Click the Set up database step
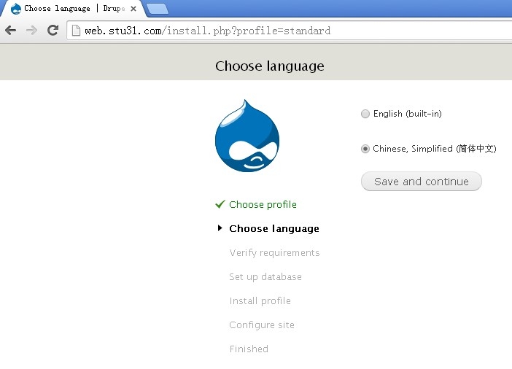Screen dimensions: 512x369 coord(265,276)
